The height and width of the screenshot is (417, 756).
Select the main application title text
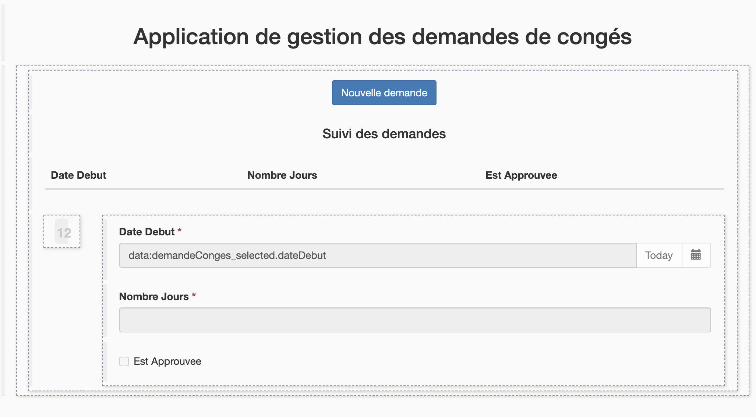click(382, 37)
